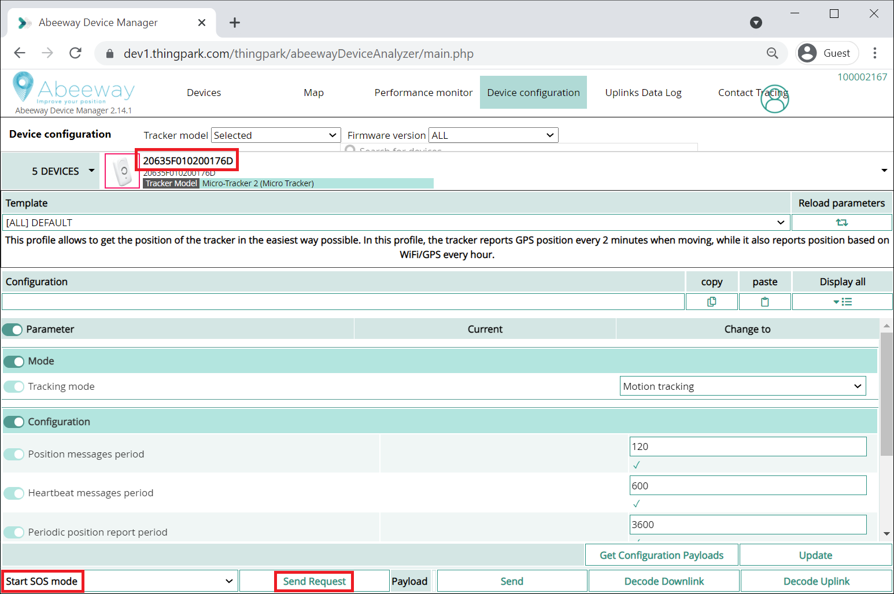Click the scrollbar down arrow
Viewport: 894px width, 594px height.
click(886, 534)
